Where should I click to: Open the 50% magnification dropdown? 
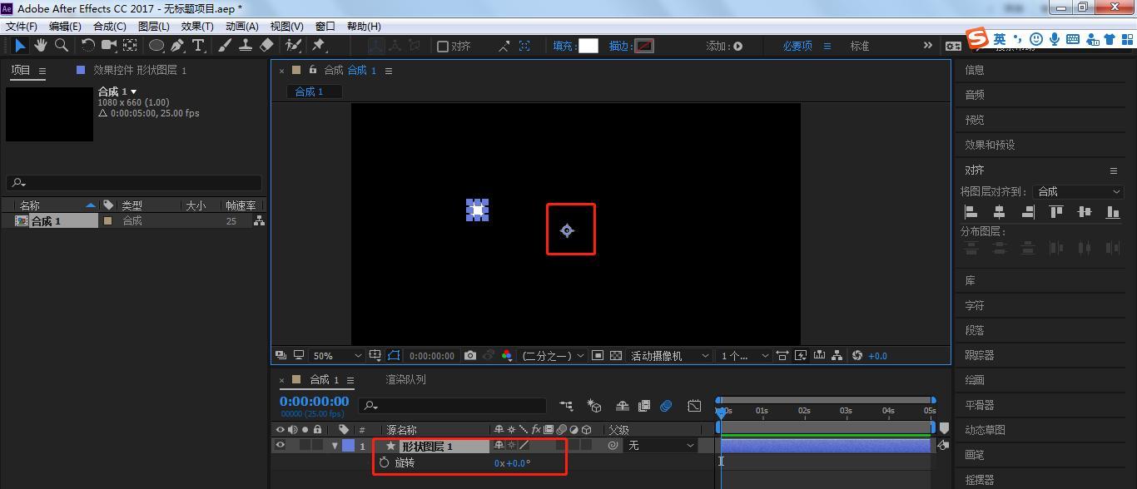[336, 356]
